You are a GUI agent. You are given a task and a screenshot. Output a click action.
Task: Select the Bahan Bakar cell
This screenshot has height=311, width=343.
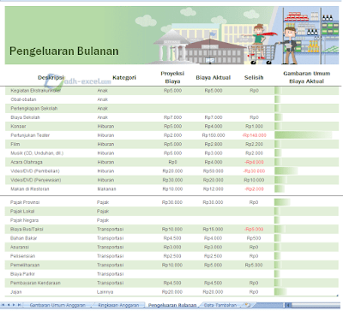point(23,238)
